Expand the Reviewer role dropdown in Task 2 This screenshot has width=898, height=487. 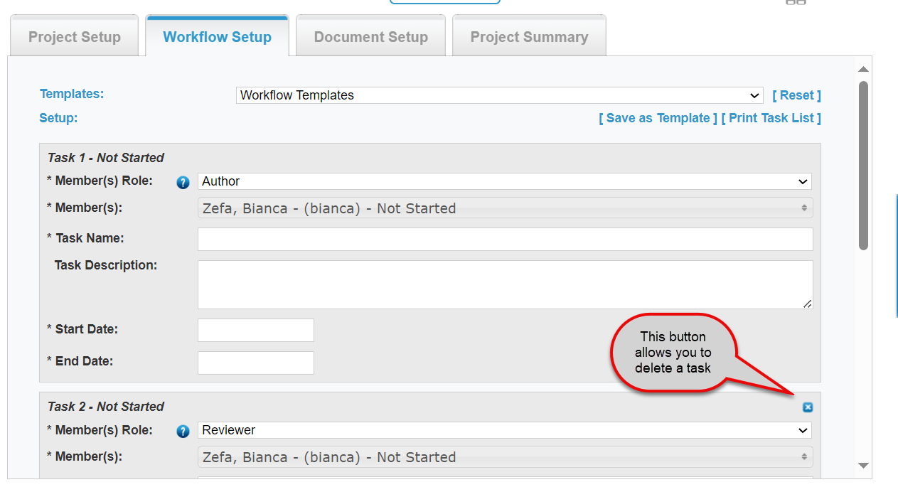(x=505, y=430)
